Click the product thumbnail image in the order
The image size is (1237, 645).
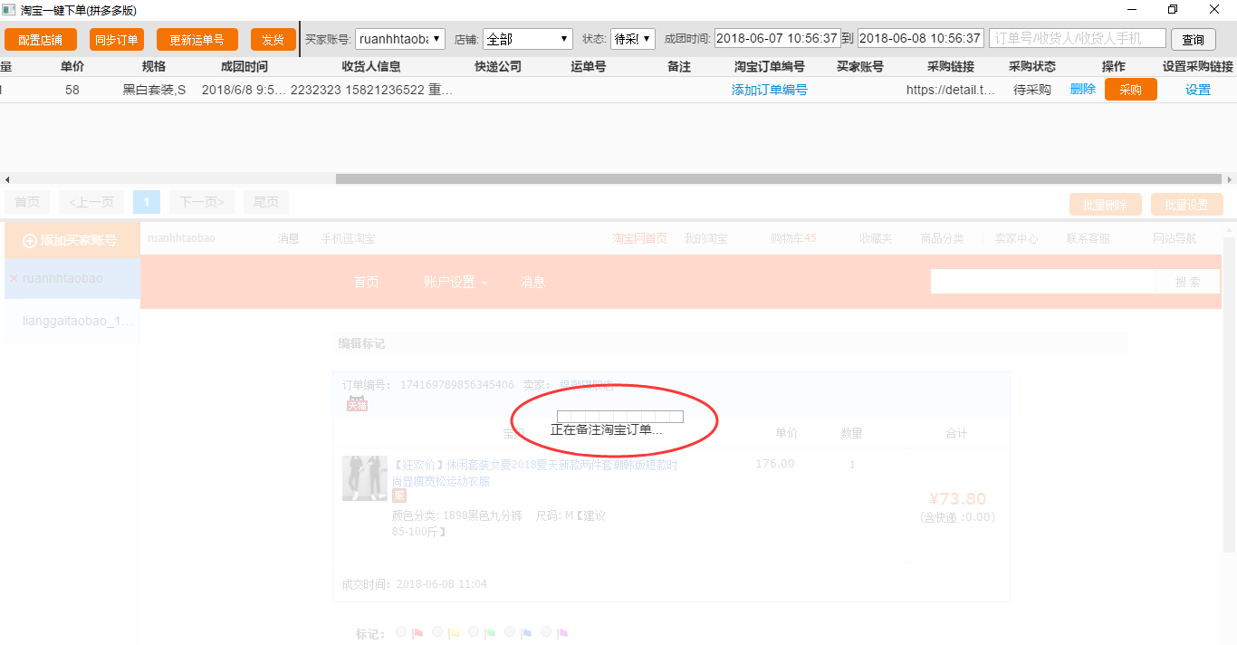[x=365, y=478]
